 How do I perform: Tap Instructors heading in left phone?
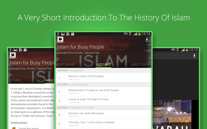[19, 123]
